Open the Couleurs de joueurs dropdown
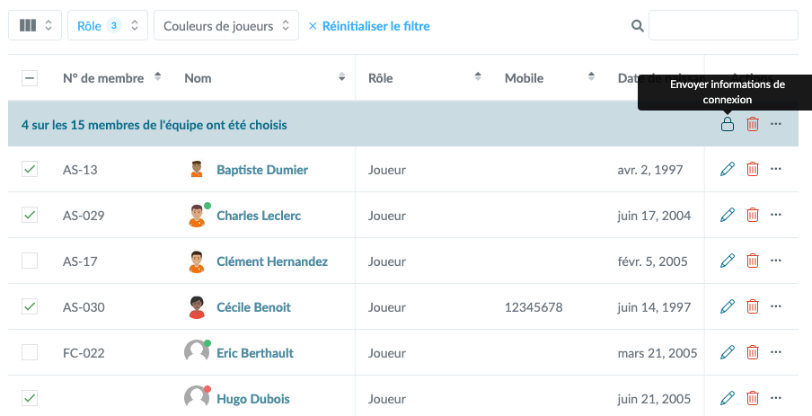The image size is (812, 416). pyautogui.click(x=226, y=25)
